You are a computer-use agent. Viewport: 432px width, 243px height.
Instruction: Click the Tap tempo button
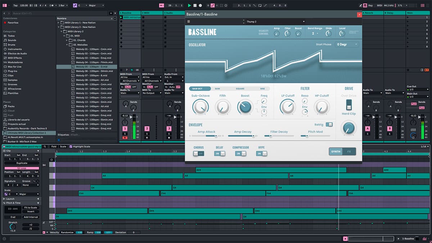click(15, 5)
